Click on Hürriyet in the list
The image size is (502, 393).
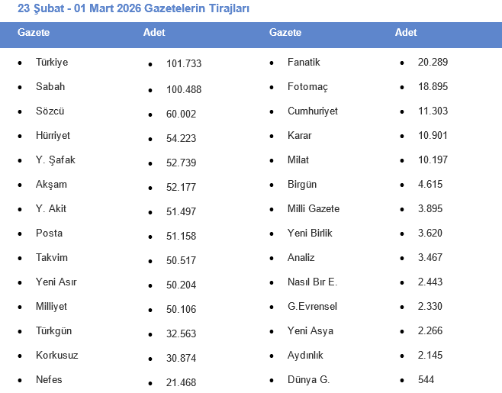coord(53,136)
